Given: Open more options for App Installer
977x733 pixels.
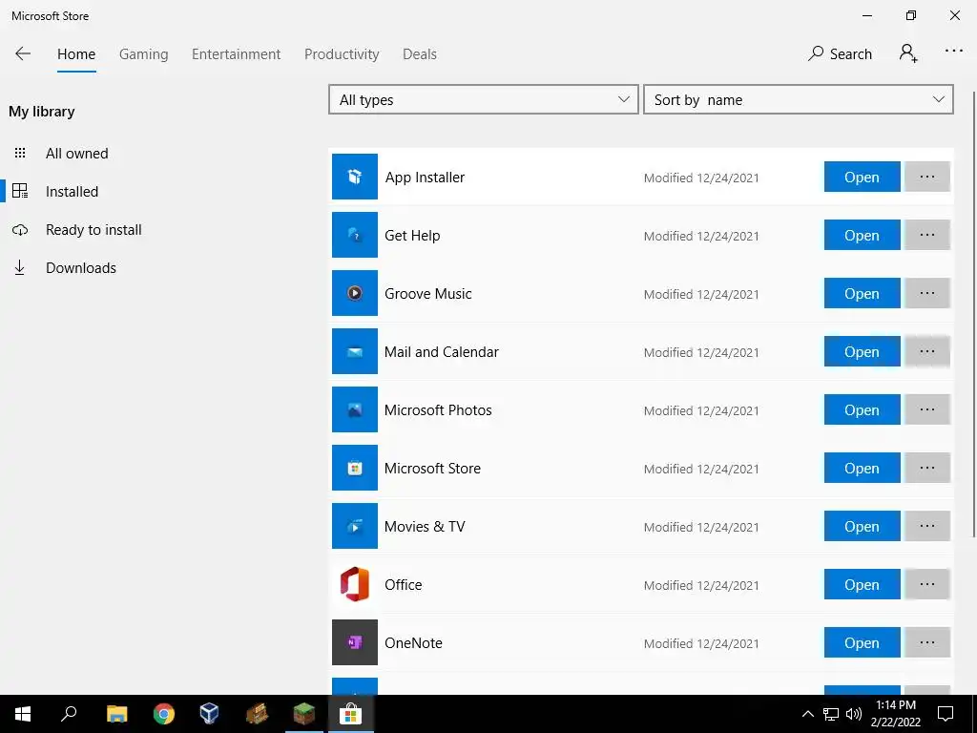Looking at the screenshot, I should tap(927, 177).
